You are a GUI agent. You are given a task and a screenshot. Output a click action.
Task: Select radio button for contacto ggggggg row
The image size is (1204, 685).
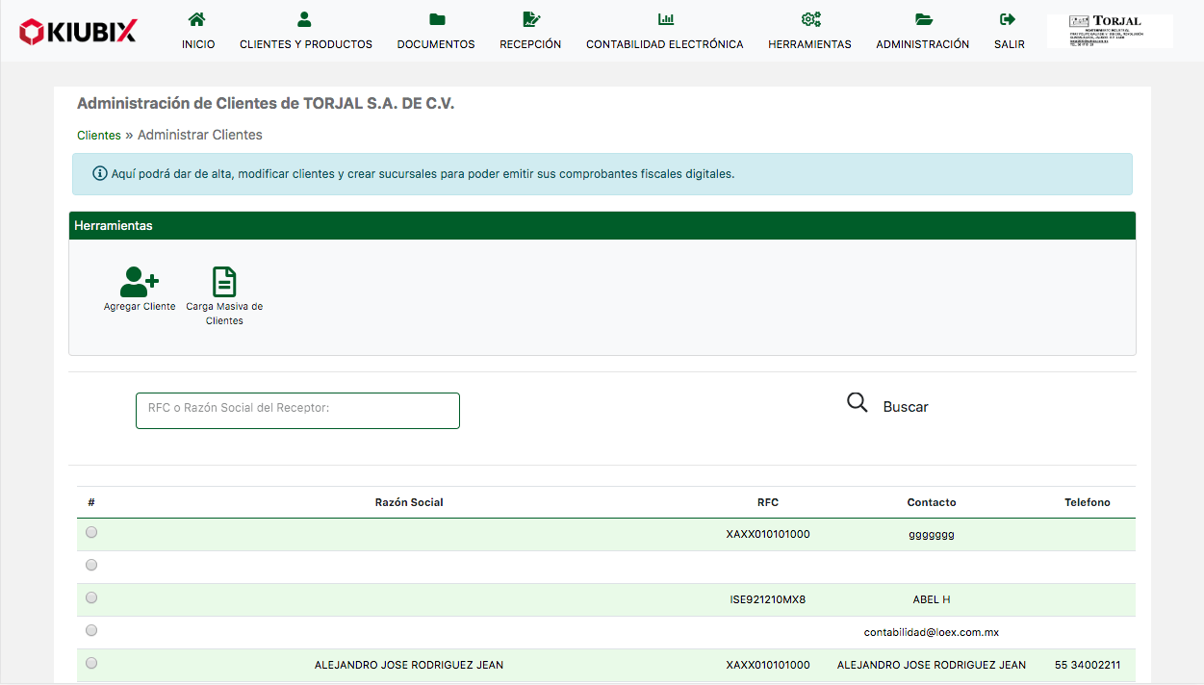91,532
